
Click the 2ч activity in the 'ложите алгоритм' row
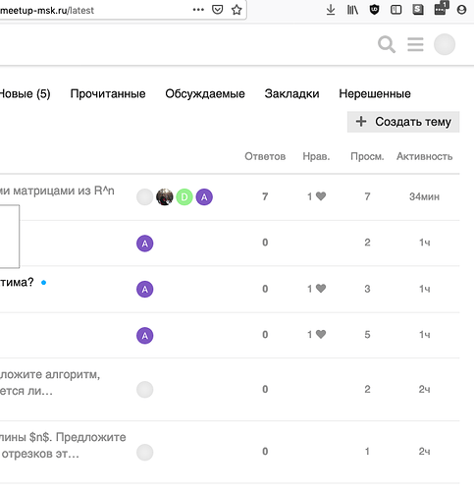[424, 389]
